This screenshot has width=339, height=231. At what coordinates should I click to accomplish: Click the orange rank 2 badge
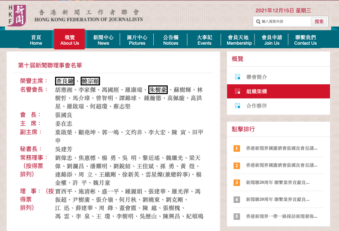click(x=237, y=165)
